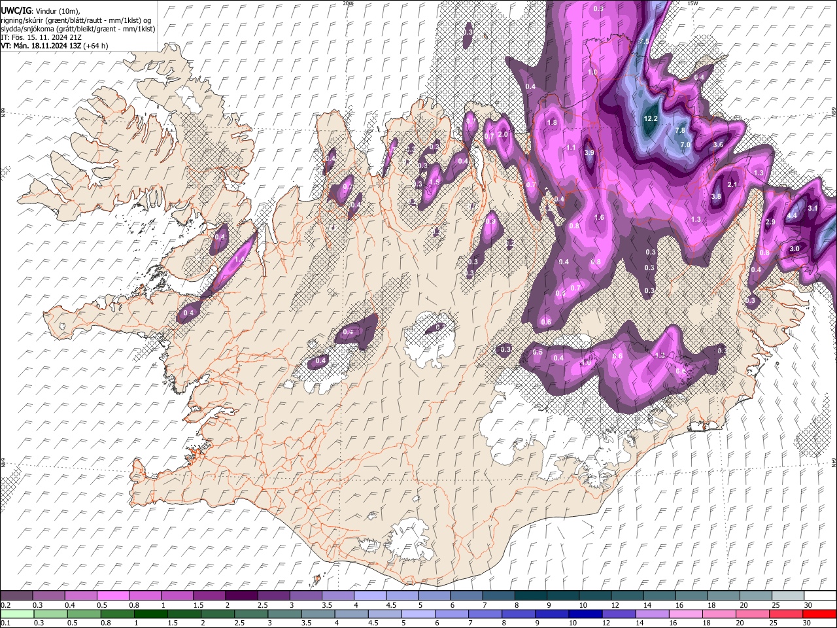Viewport: 837px width, 628px height.
Task: Click the 12.2 precipitation maximum value on map
Action: pos(650,119)
